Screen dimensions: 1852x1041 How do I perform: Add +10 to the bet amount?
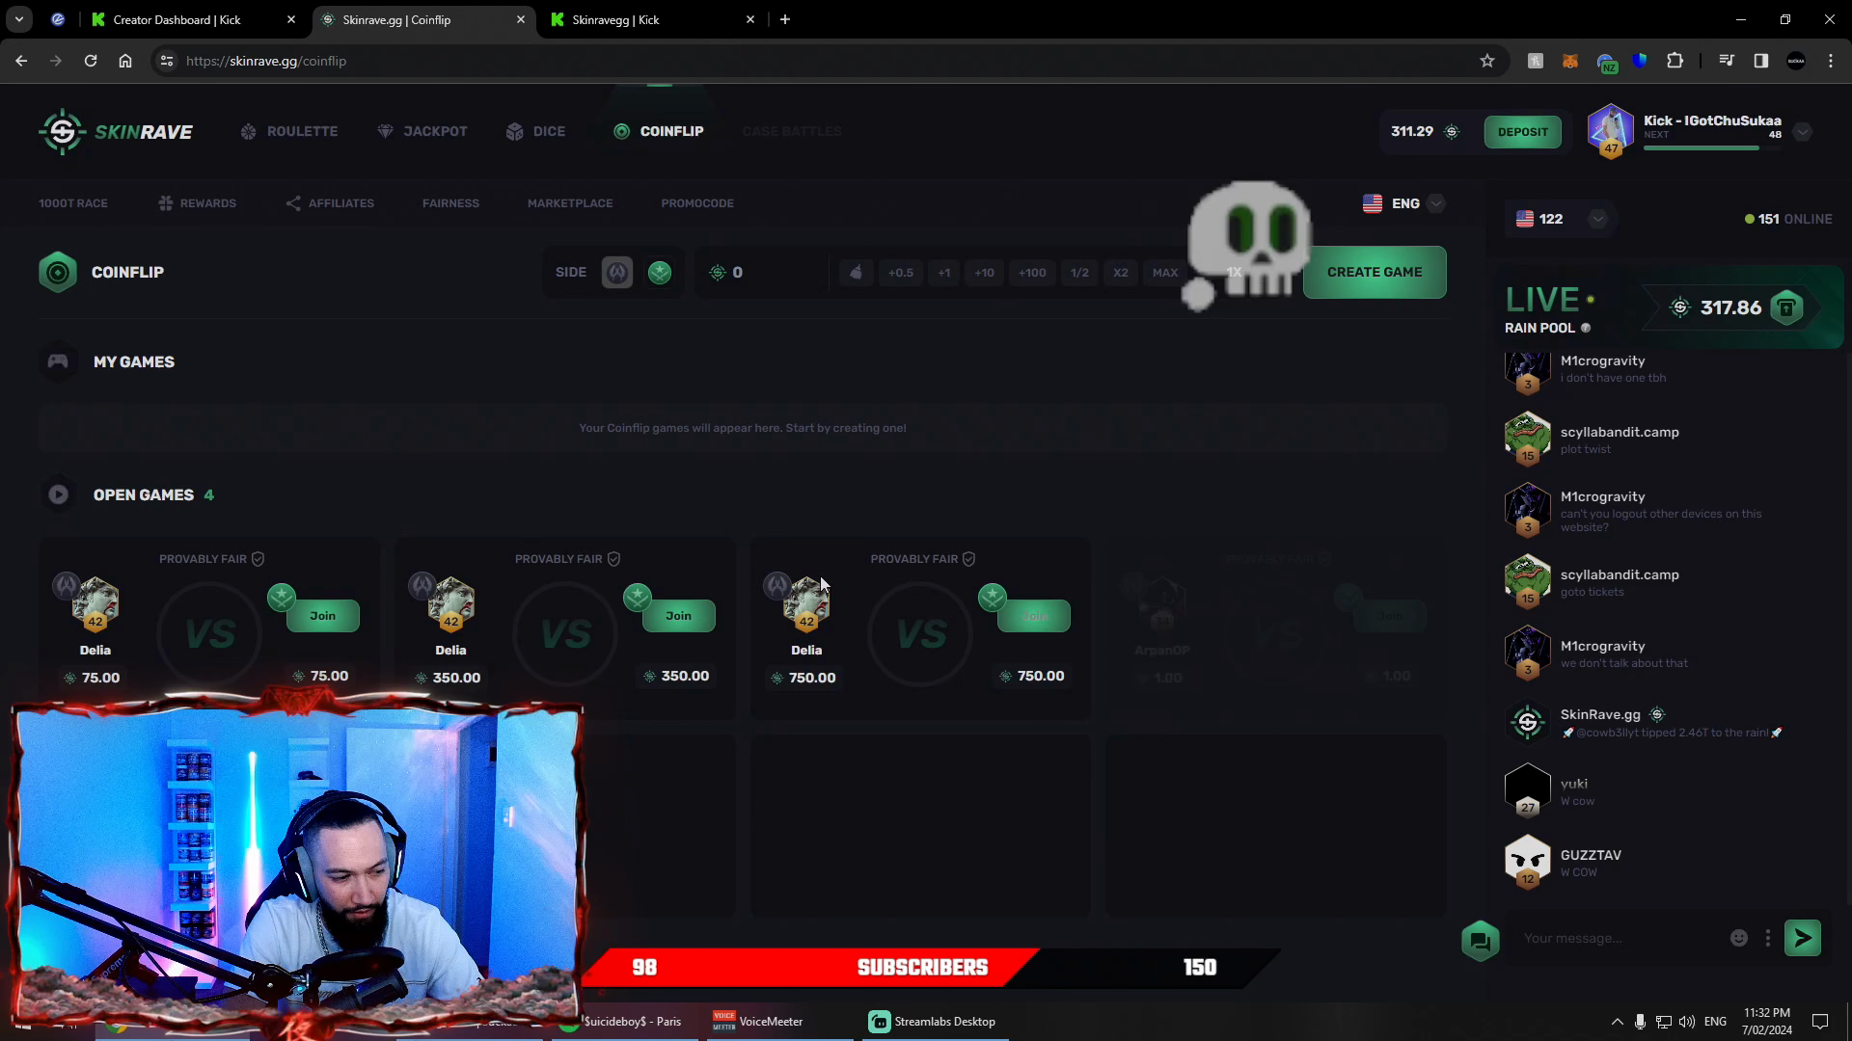coord(984,273)
